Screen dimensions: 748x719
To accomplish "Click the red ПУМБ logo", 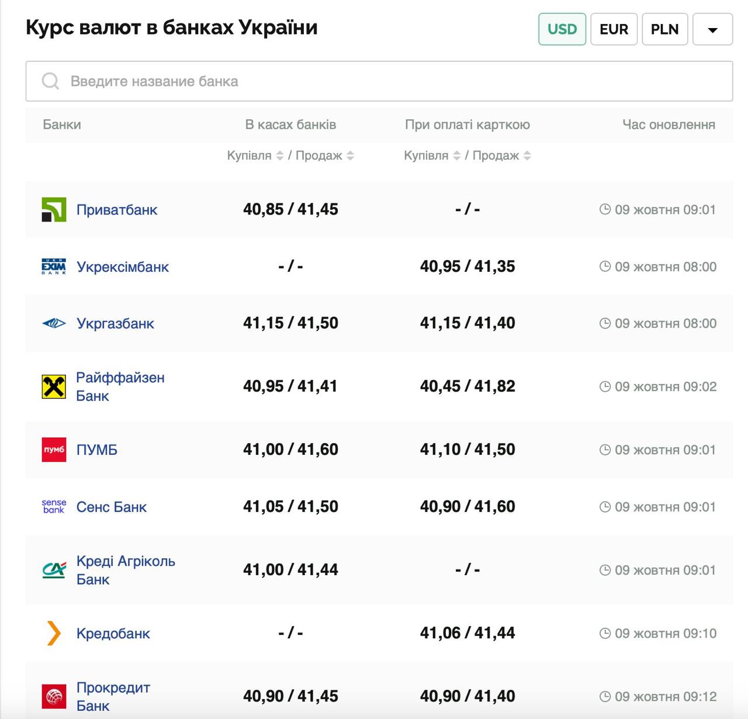I will coord(54,450).
